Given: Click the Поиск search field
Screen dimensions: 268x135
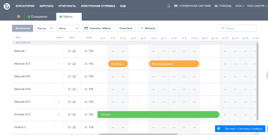Looking at the screenshot, I should click(238, 28).
